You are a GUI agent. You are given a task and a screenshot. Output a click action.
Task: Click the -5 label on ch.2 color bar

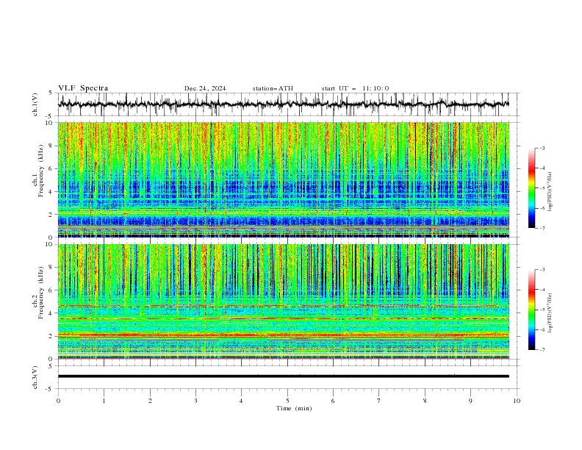click(542, 310)
